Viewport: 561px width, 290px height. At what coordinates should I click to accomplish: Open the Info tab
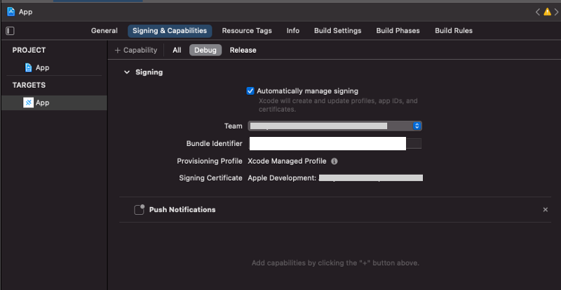[x=293, y=31]
